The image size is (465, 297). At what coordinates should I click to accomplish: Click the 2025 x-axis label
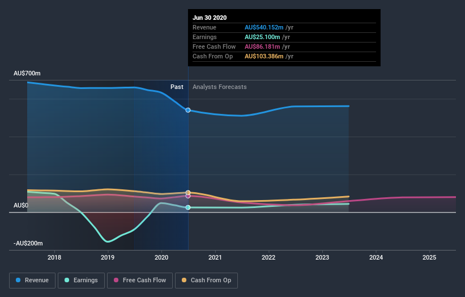429,257
